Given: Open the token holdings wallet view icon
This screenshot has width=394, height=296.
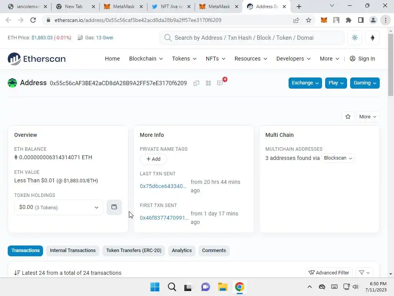Looking at the screenshot, I should (x=114, y=207).
